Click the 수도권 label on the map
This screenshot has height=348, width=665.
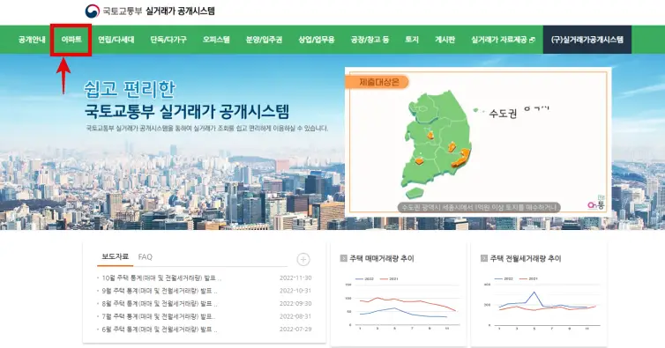tap(503, 114)
